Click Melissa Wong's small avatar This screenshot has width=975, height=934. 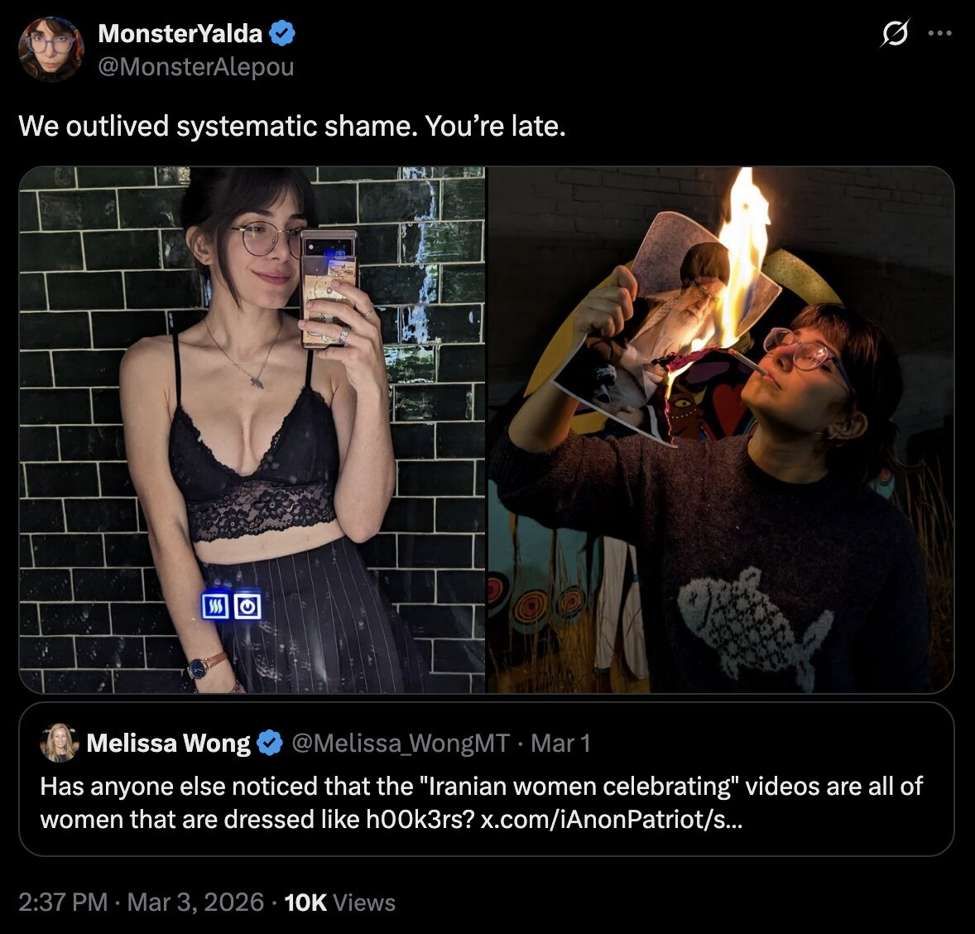59,743
